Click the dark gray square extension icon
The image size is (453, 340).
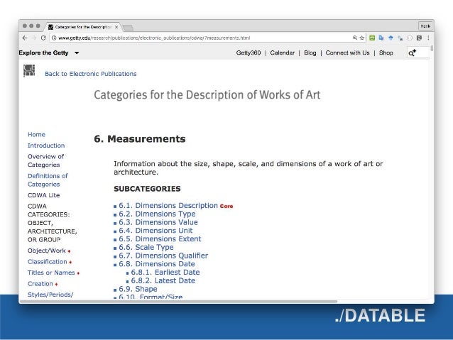(419, 38)
